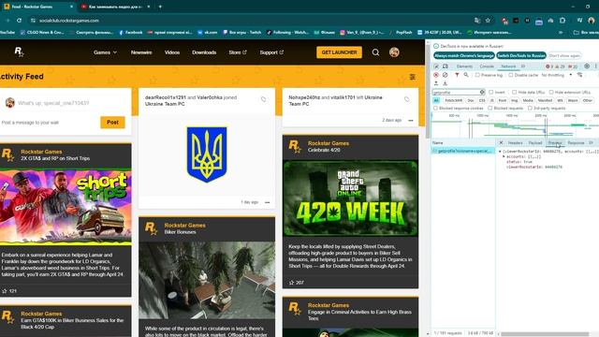599x337 pixels.
Task: Open the Support external link
Action: click(271, 52)
